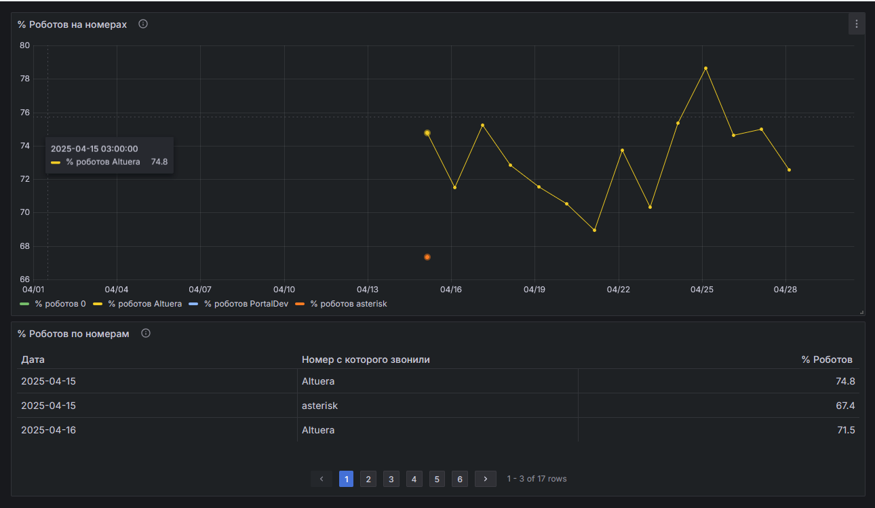
Task: Sort table by the % Роботов column
Action: [x=827, y=359]
